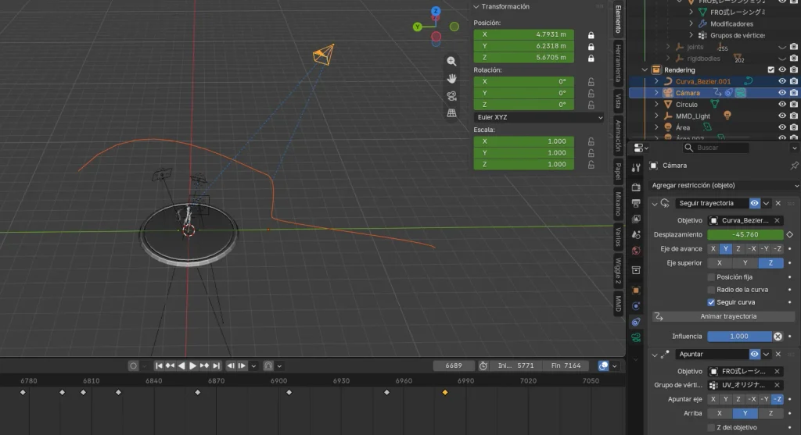Image resolution: width=801 pixels, height=435 pixels.
Task: Pin the Cámara properties panel
Action: pyautogui.click(x=794, y=166)
